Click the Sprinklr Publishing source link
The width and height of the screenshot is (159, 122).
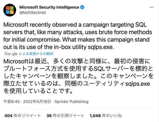(x=72, y=102)
